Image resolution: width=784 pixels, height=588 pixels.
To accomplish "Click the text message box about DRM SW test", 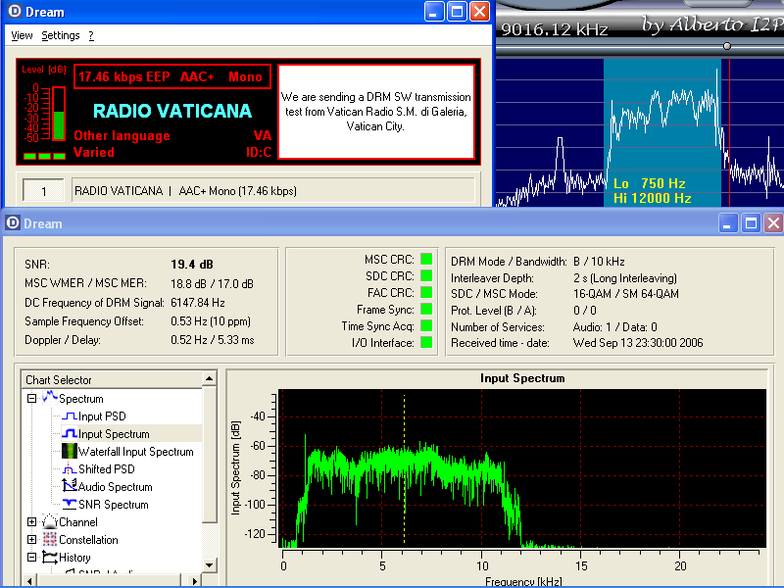I will [x=376, y=112].
